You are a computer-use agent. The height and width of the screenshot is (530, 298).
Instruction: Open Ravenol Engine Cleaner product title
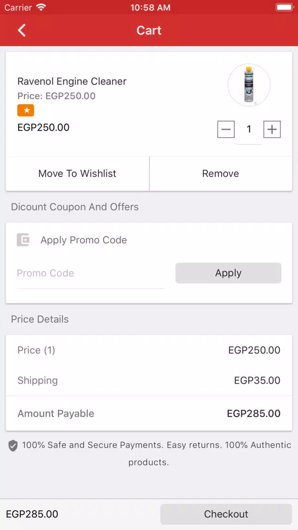[x=72, y=81]
